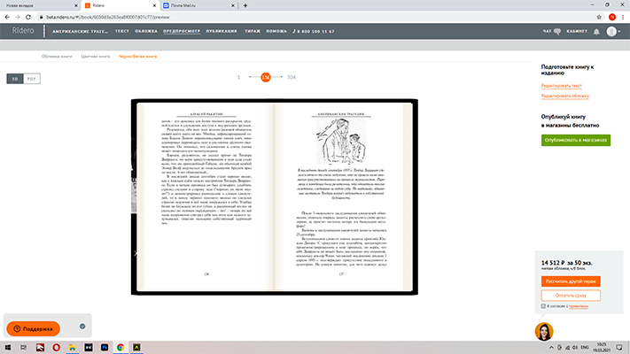Click the illustration on the right page

click(341, 142)
